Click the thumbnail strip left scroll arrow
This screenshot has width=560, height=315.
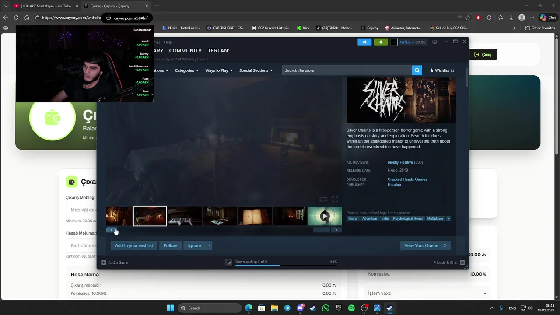coord(112,230)
